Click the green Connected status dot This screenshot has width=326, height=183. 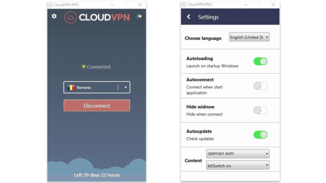click(84, 67)
